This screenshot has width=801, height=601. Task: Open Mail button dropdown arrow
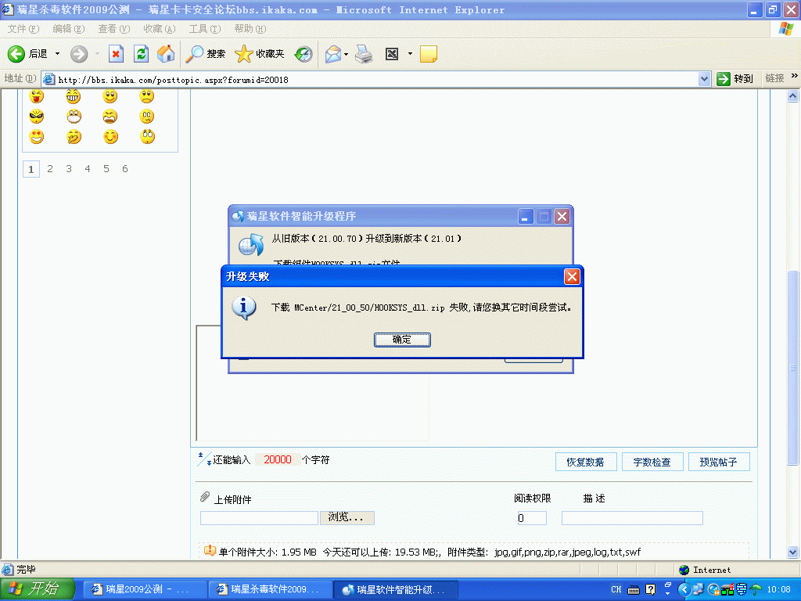coord(346,54)
